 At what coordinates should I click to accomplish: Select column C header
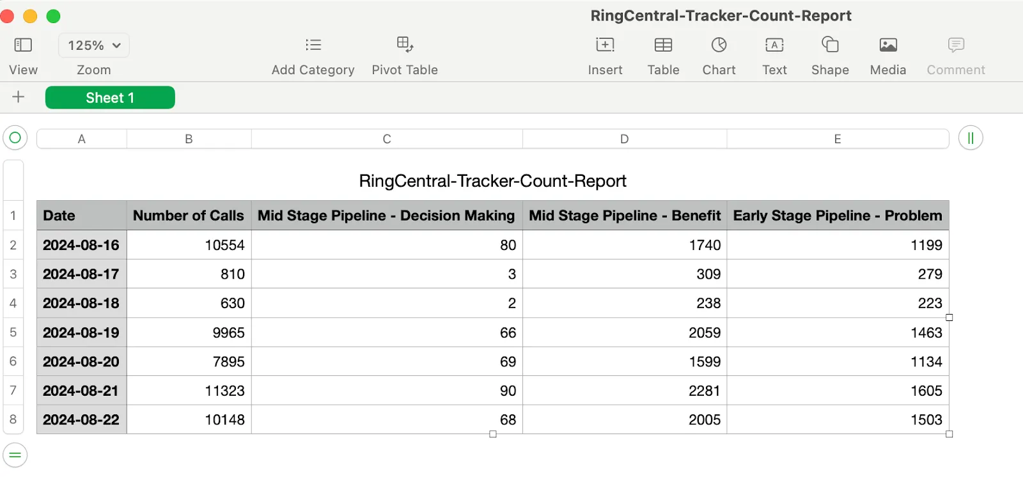pyautogui.click(x=386, y=138)
